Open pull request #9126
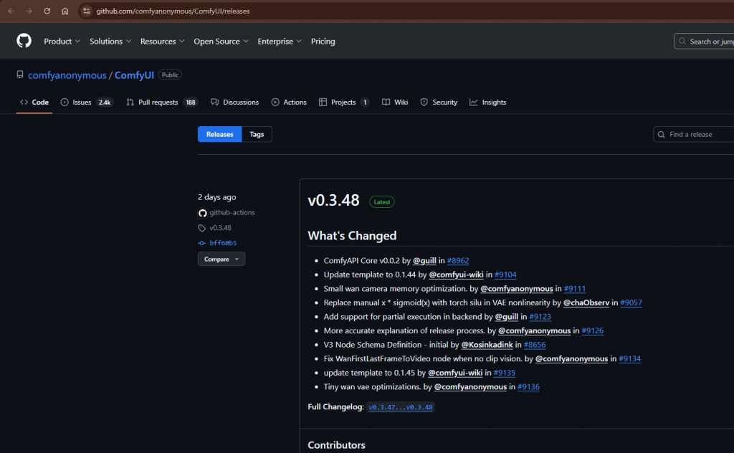734x453 pixels. 593,331
